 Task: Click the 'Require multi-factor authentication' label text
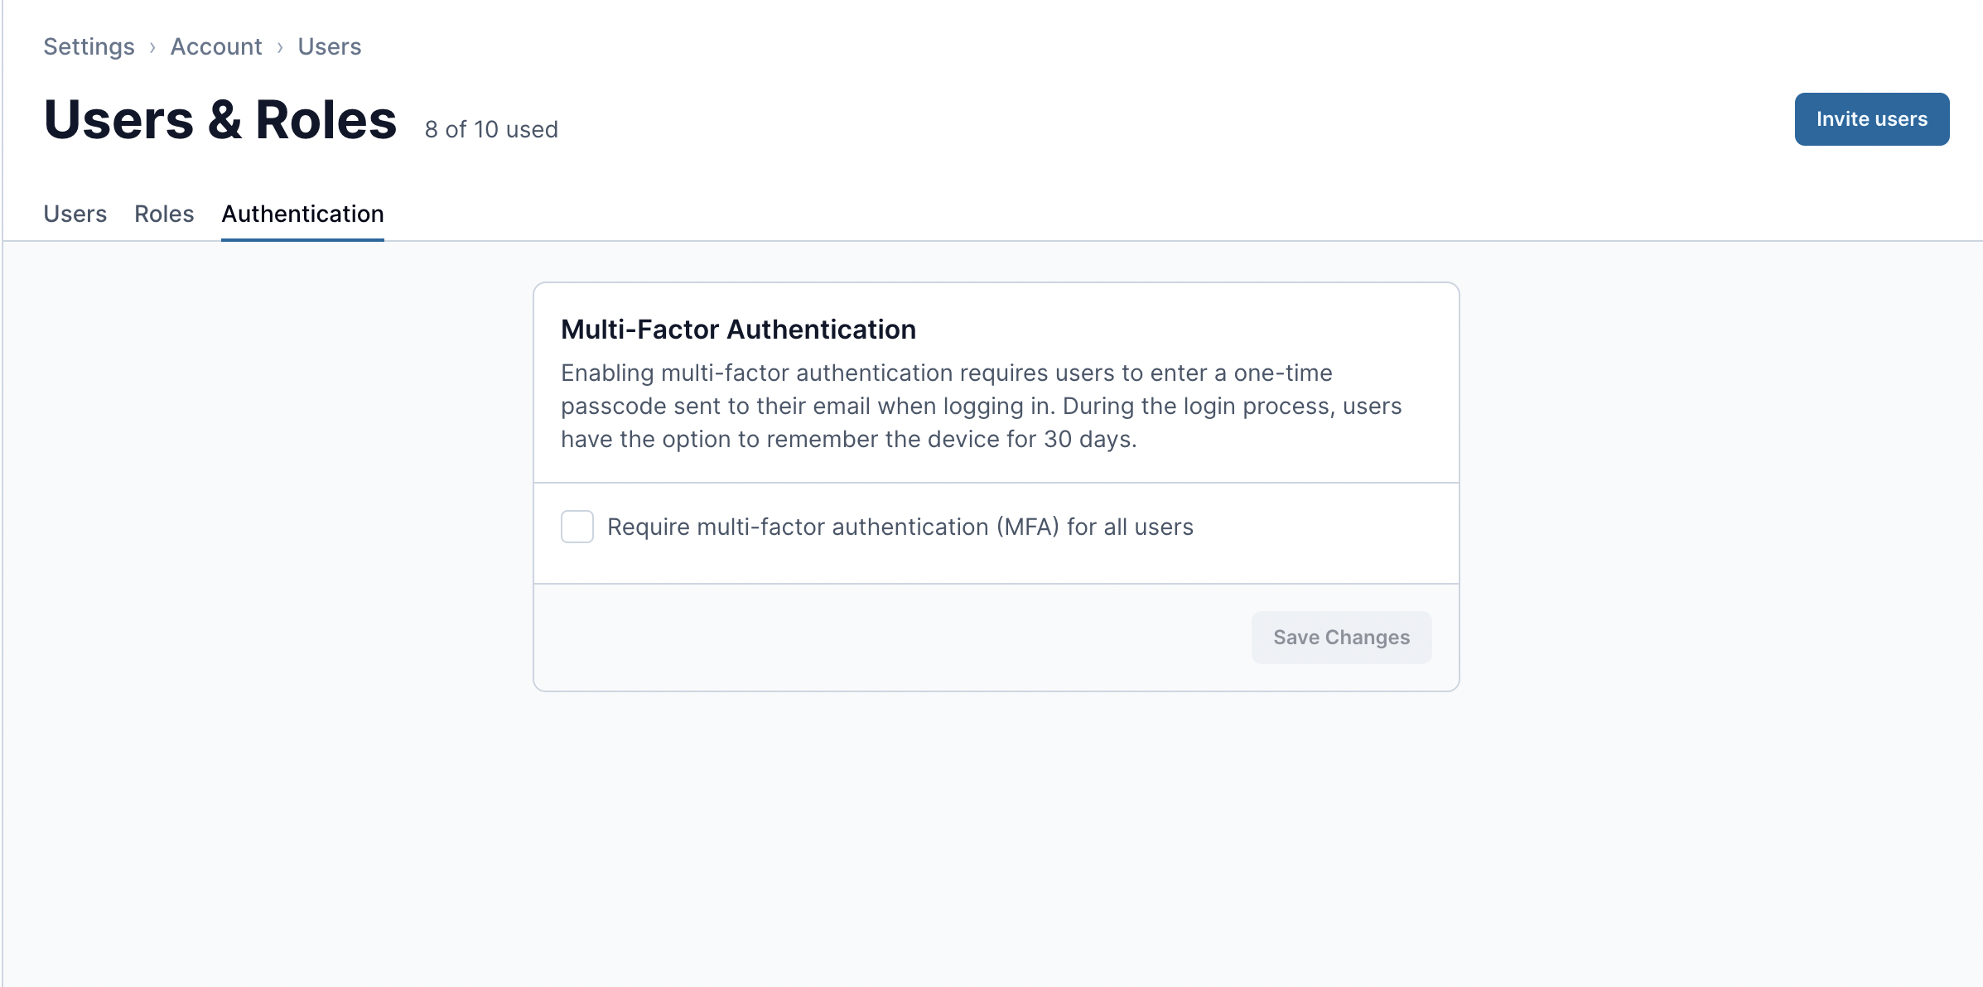click(x=900, y=527)
